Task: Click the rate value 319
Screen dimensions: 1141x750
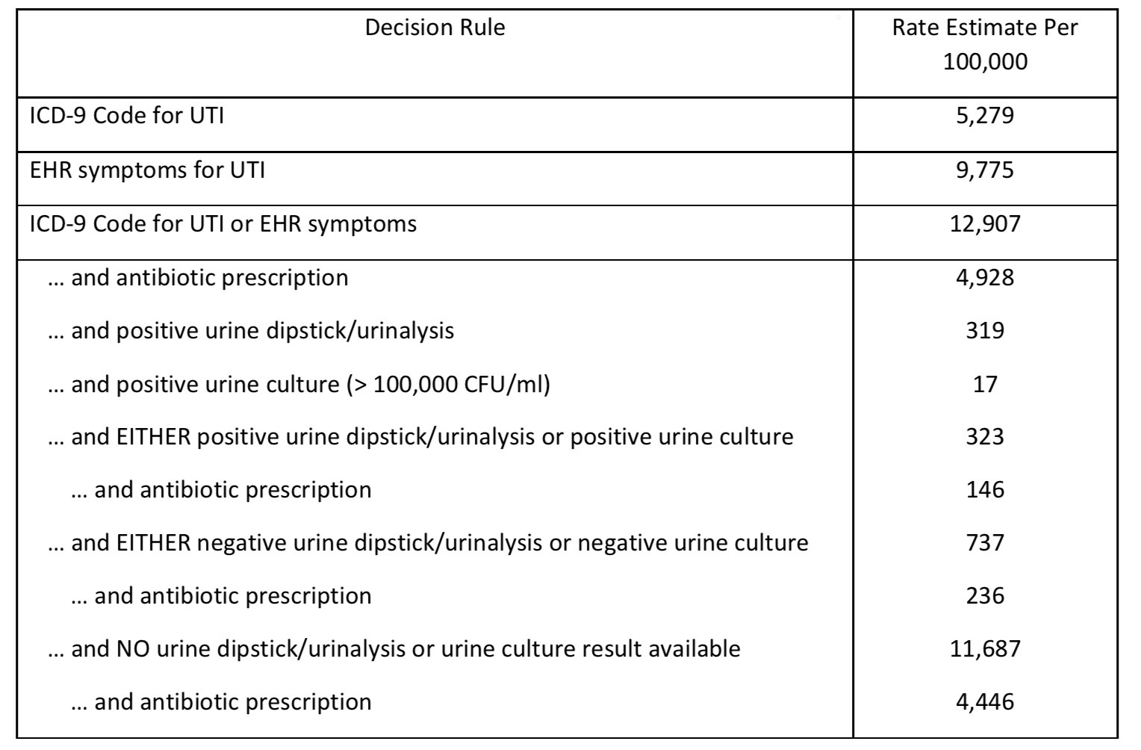Action: pos(984,331)
